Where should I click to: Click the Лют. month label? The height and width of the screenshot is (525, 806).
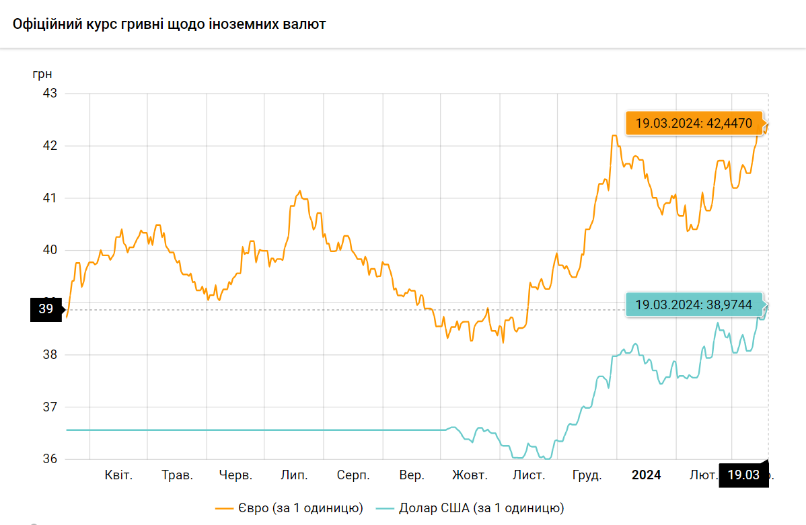pos(703,475)
